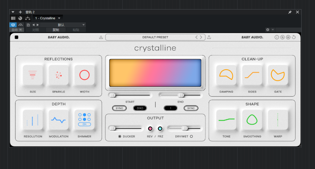The image size is (315, 169).
Task: Open the gear settings icon
Action: (268, 30)
